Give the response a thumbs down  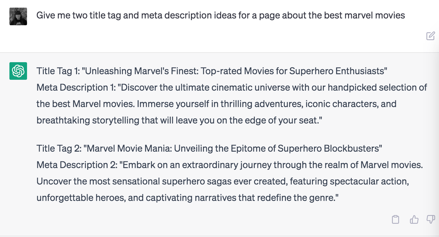[430, 219]
